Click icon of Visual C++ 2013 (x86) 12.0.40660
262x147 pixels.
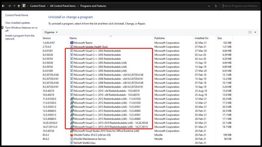72,119
